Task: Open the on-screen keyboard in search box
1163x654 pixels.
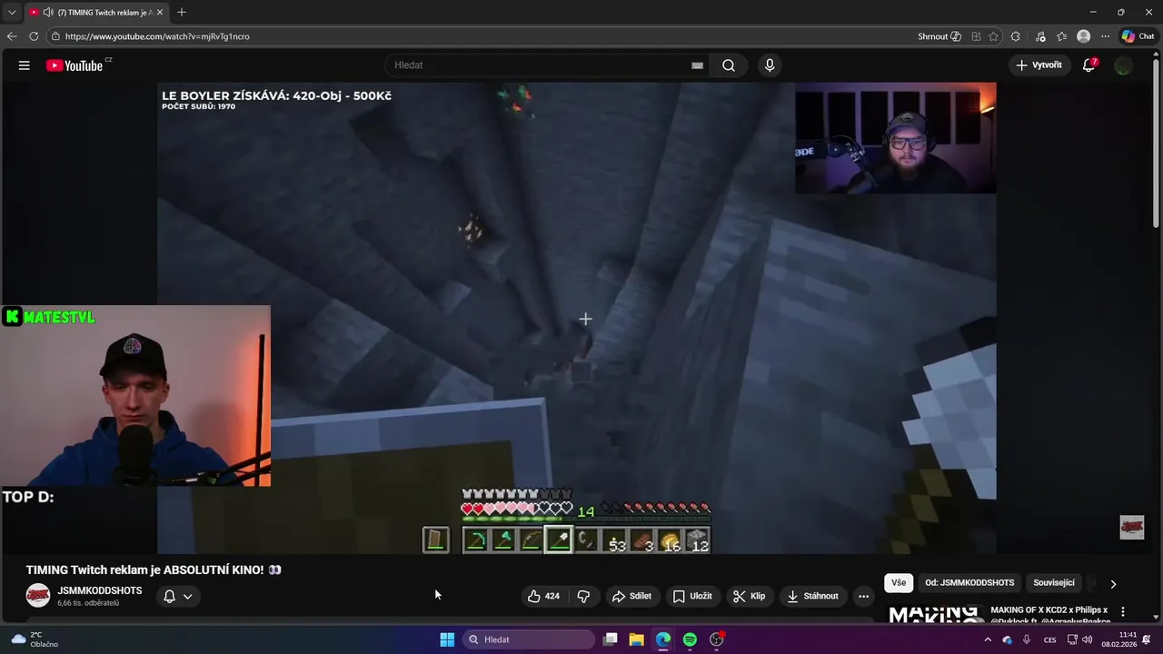Action: [697, 65]
